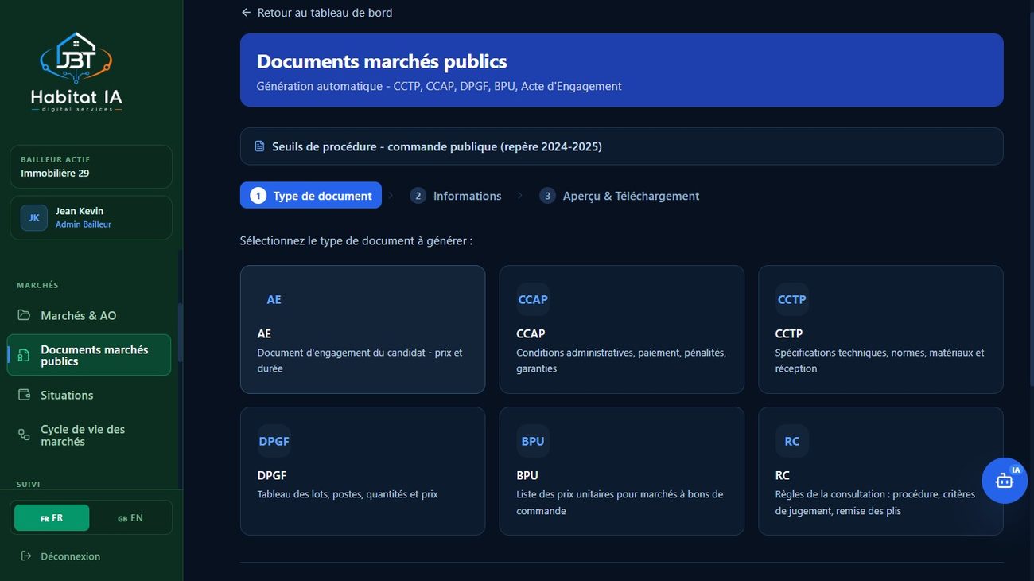Open Documents marchés publics in sidebar
Screen dimensions: 1034x581
pos(89,355)
